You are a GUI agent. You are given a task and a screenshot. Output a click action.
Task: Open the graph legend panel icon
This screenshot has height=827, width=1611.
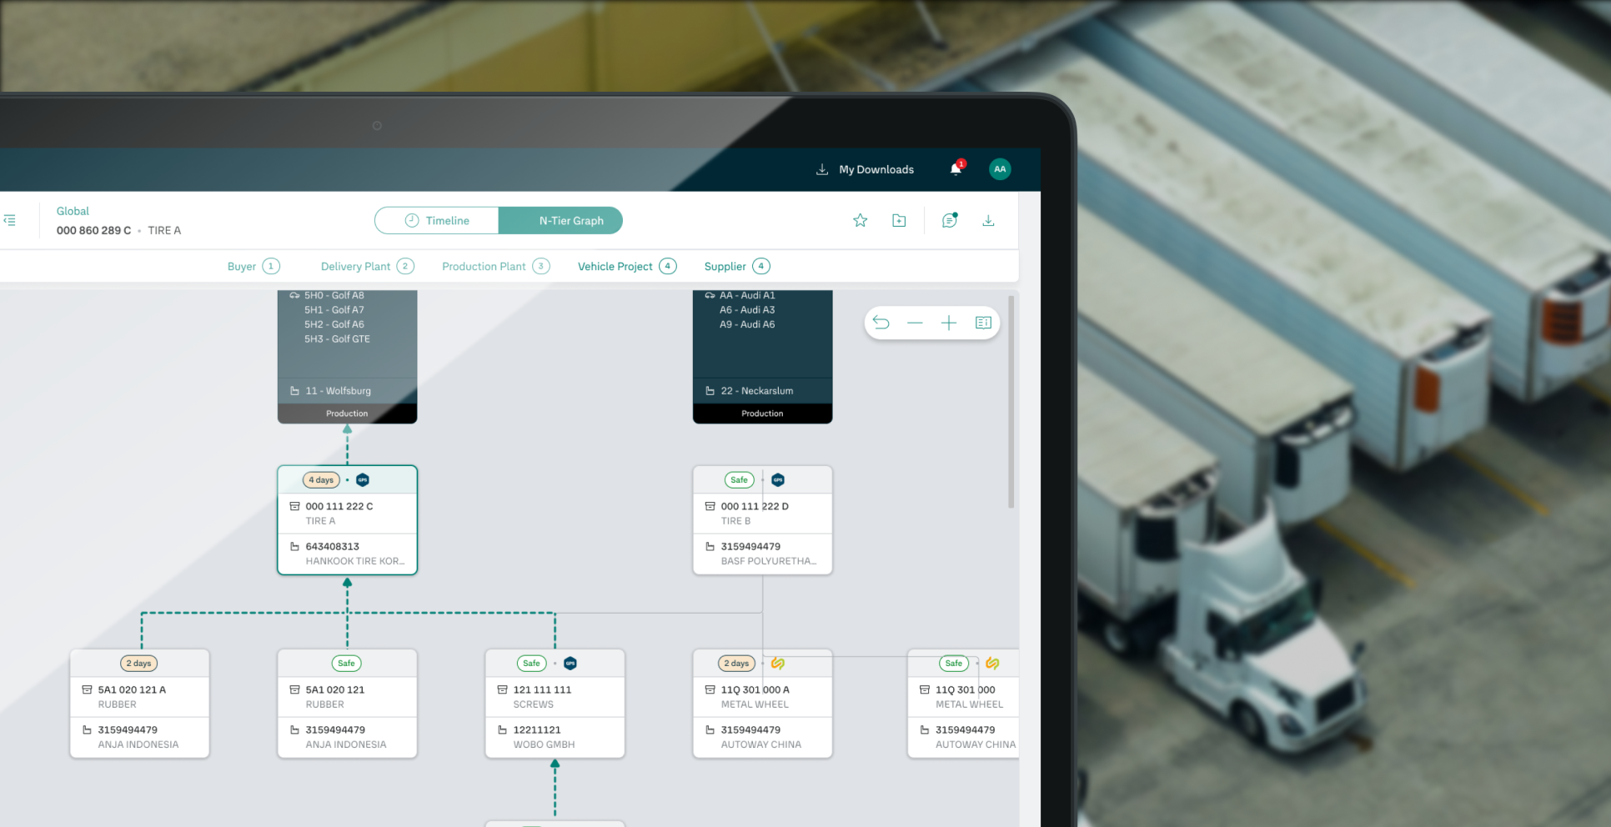pos(983,323)
